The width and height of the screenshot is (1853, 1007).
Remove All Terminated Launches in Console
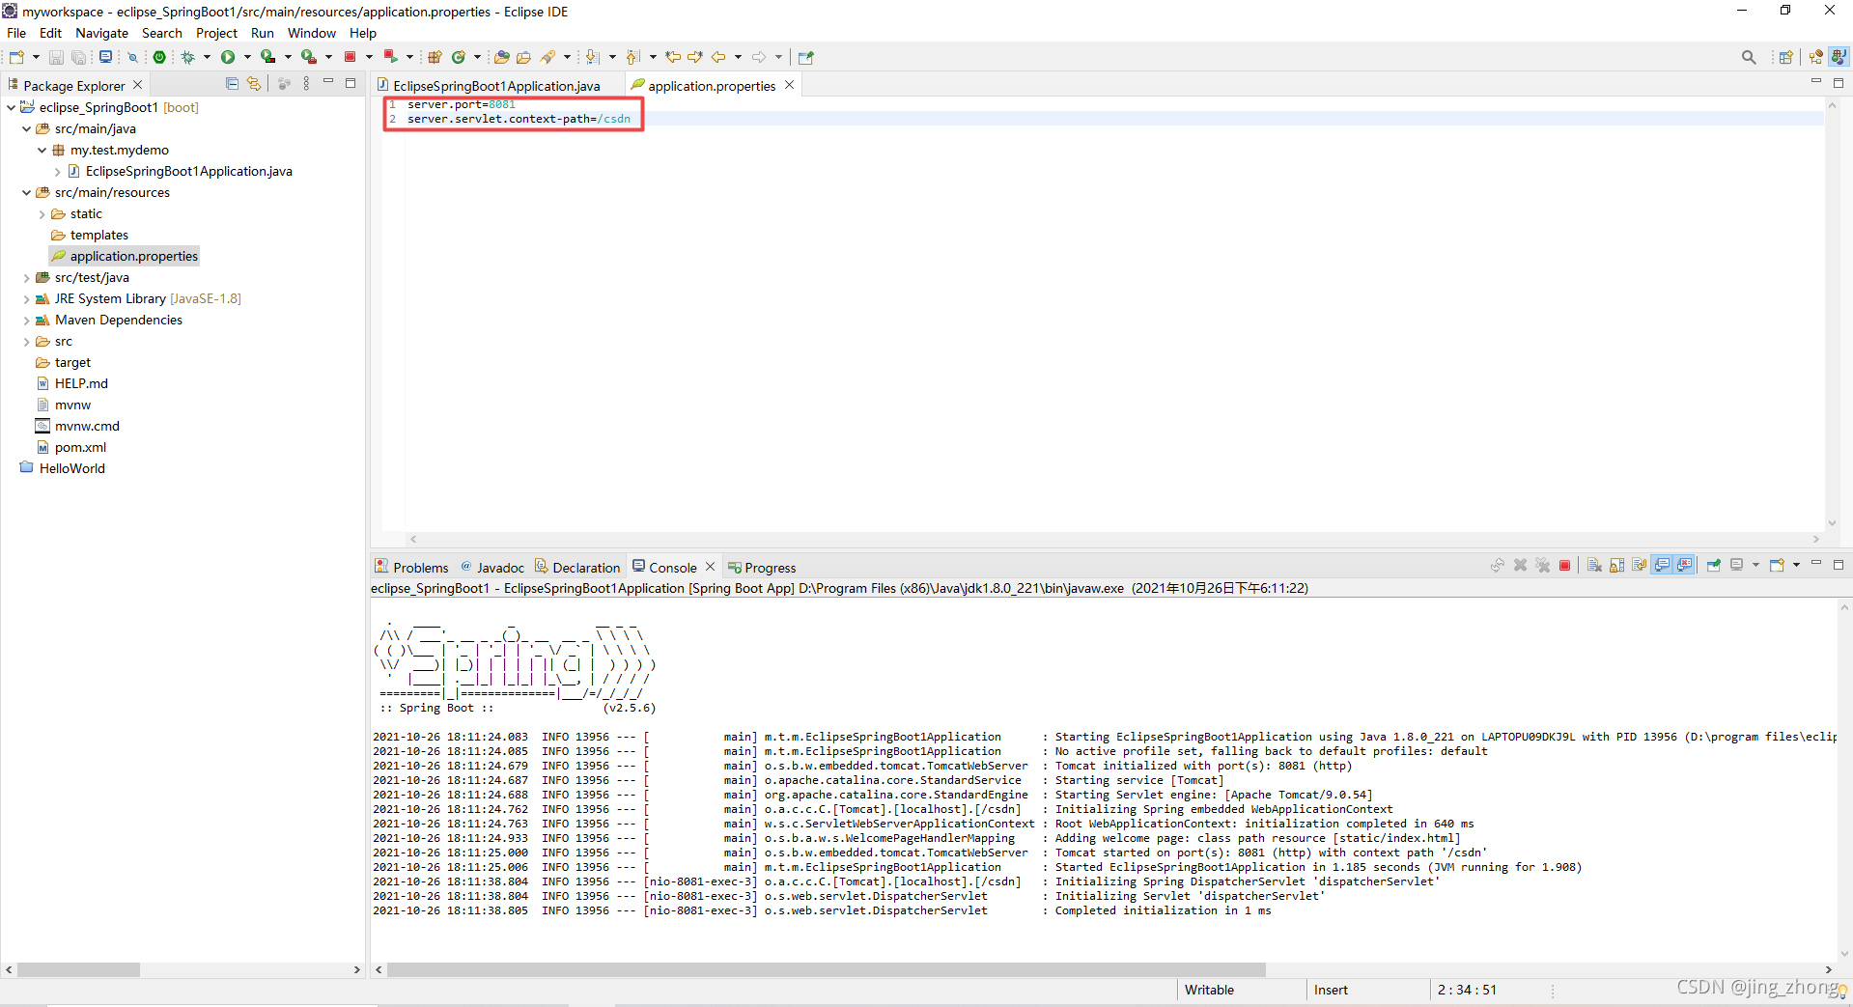tap(1542, 566)
